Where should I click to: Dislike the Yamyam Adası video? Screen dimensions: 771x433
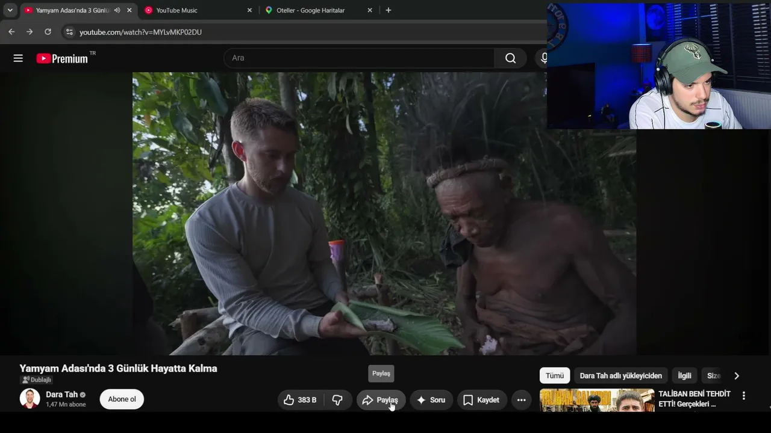337,400
